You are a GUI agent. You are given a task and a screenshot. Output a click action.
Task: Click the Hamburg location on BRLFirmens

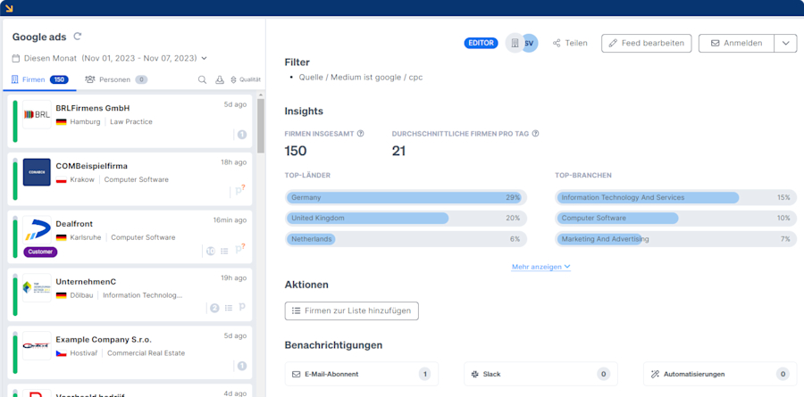tap(85, 122)
